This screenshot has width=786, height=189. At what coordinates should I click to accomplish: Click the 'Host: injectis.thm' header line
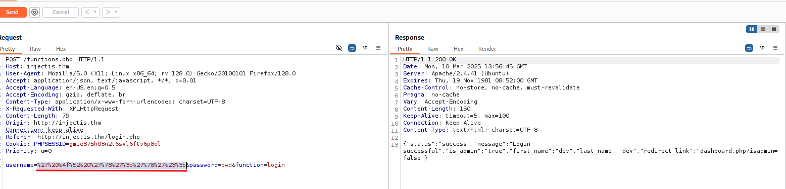[x=37, y=66]
